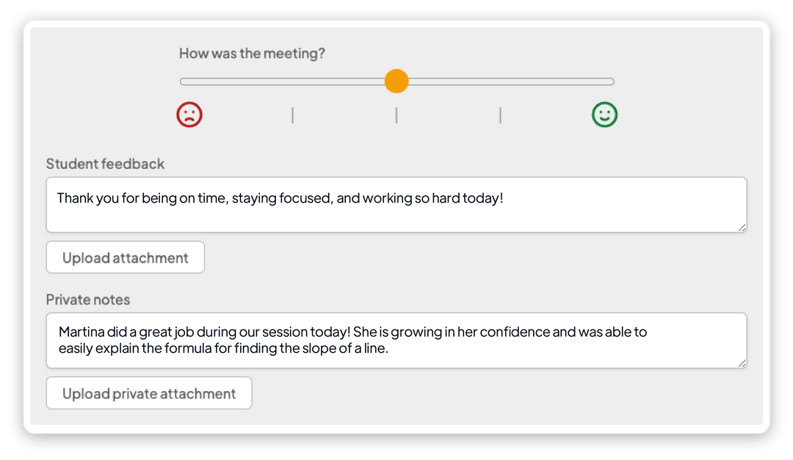Screen dimensions: 793x460
Task: Click the "Student feedback" label
Action: [x=105, y=164]
